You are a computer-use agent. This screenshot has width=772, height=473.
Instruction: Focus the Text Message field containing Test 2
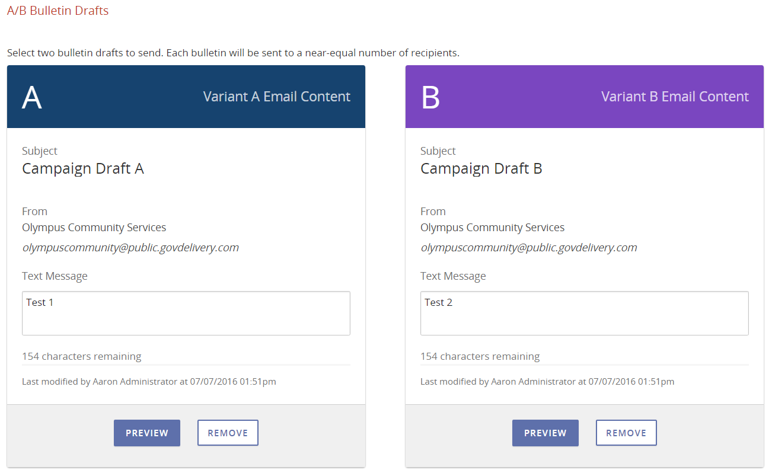[584, 313]
